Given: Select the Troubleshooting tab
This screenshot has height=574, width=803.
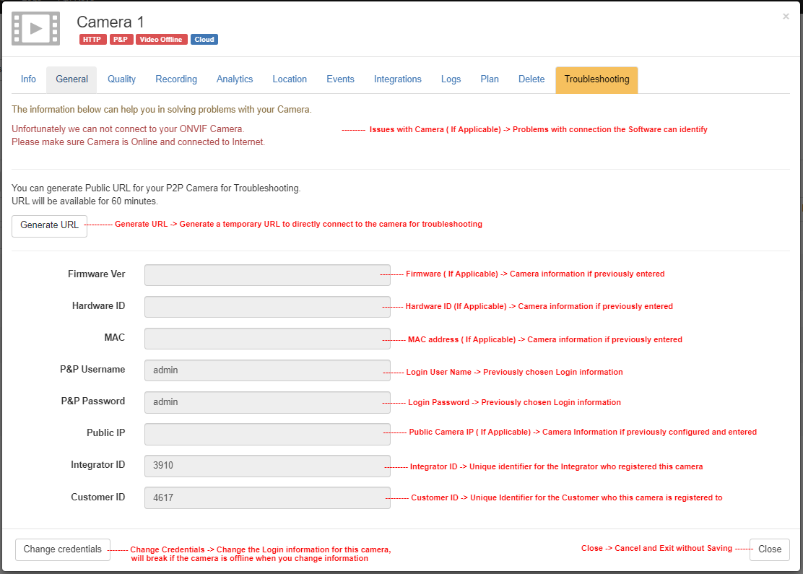Looking at the screenshot, I should (596, 79).
